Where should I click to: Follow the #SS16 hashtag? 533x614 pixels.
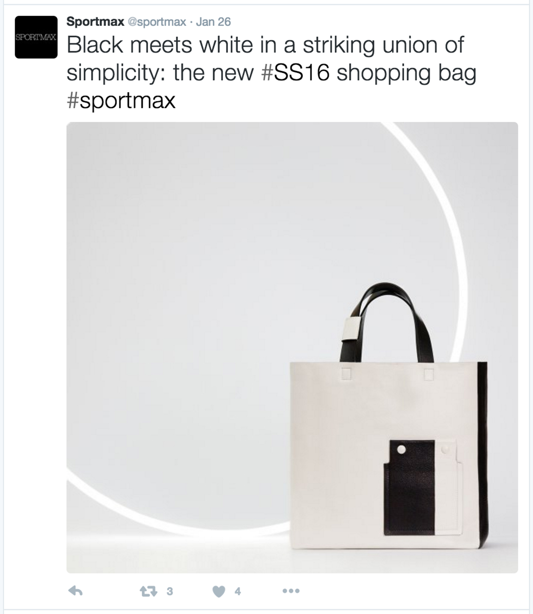coord(296,72)
